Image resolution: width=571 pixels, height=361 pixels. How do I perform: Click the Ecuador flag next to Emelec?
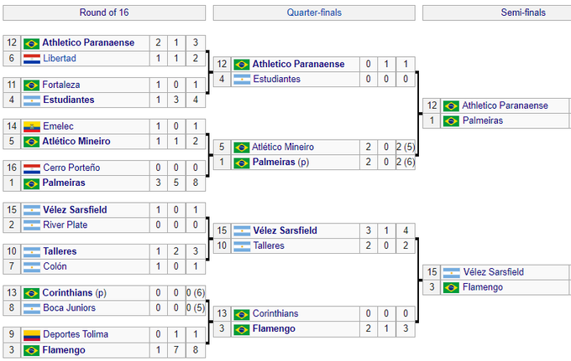pos(32,126)
